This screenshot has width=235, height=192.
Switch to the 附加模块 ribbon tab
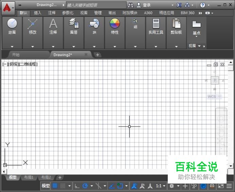130,13
